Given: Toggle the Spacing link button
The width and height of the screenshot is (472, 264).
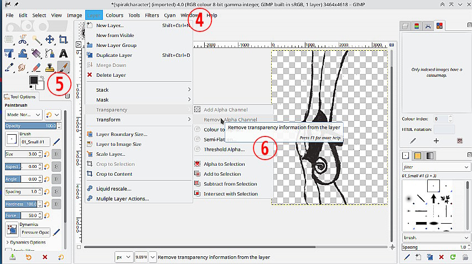Looking at the screenshot, I should [56, 192].
